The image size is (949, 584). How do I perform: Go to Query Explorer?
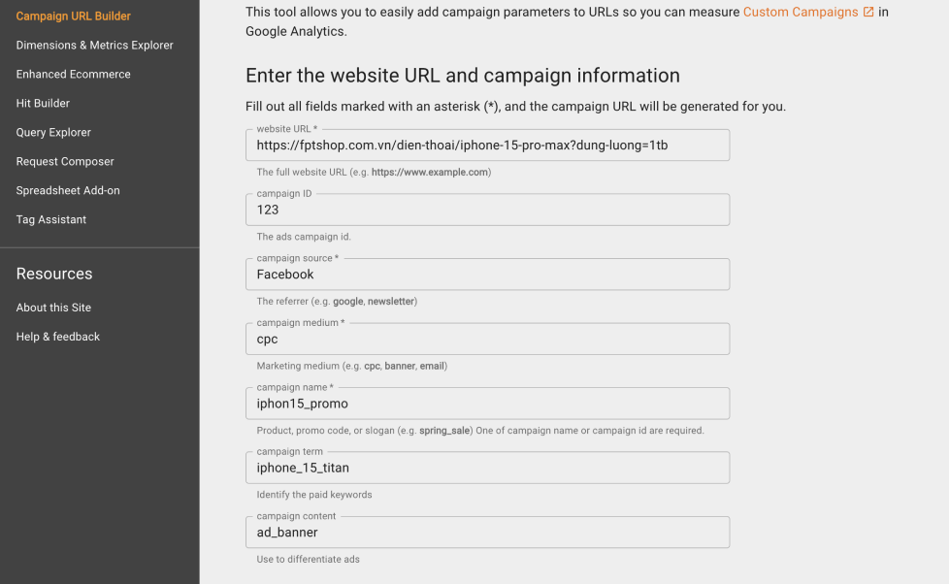pos(50,132)
